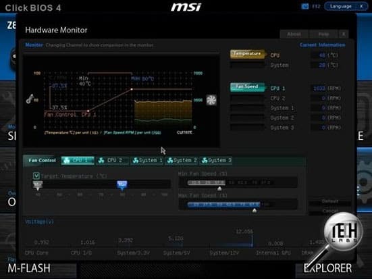This screenshot has width=372, height=279.
Task: Click the Monitor label in header
Action: (x=34, y=45)
